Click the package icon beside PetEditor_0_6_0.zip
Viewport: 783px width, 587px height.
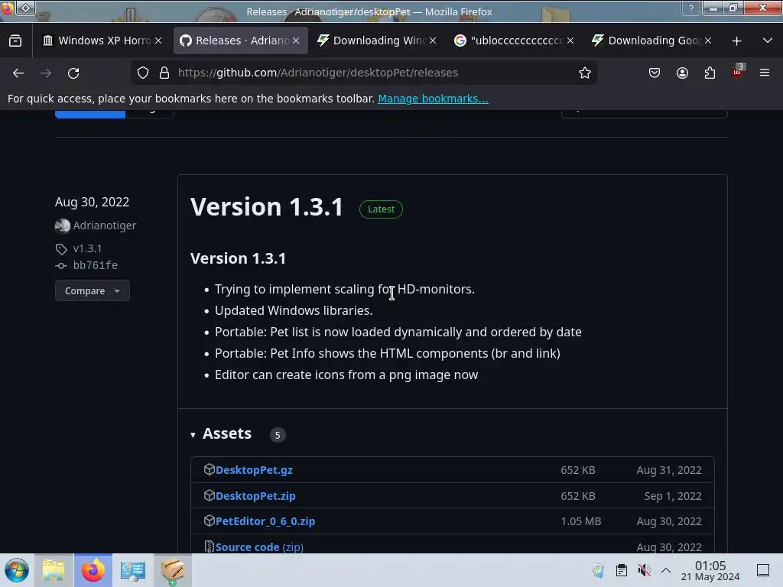(210, 521)
